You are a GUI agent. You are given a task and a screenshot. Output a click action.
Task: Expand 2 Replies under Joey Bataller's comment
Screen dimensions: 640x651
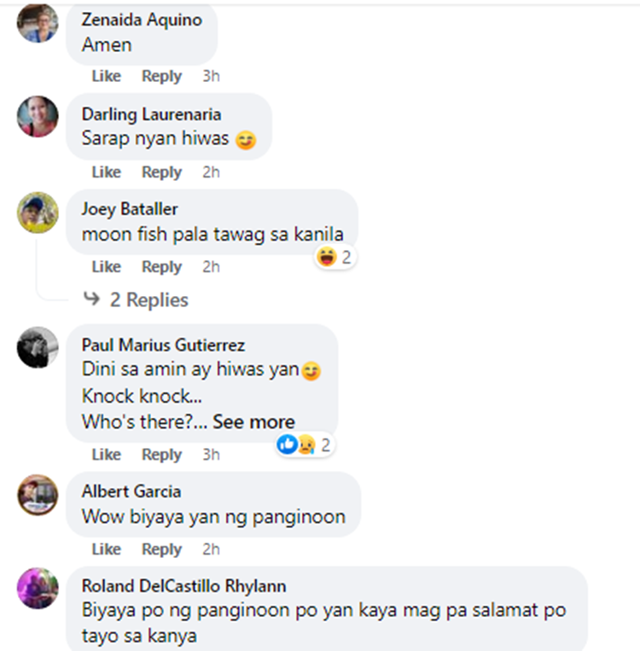tap(148, 299)
